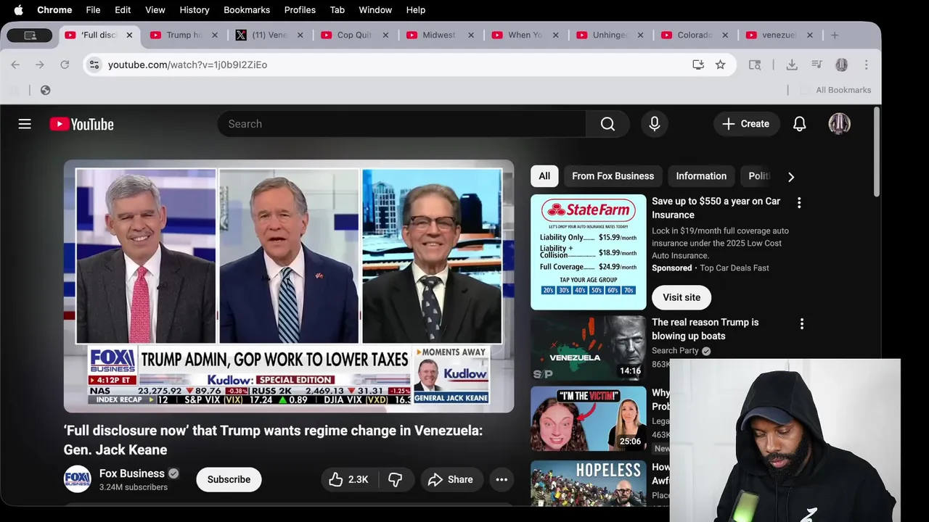This screenshot has height=522, width=929.
Task: Open the Create menu button
Action: coord(745,124)
